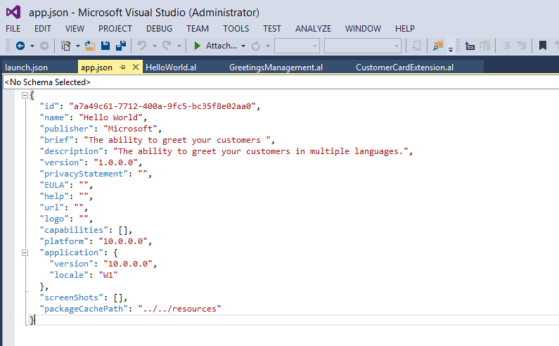This screenshot has width=559, height=346.
Task: Click the New Project toolbar icon
Action: click(x=65, y=46)
